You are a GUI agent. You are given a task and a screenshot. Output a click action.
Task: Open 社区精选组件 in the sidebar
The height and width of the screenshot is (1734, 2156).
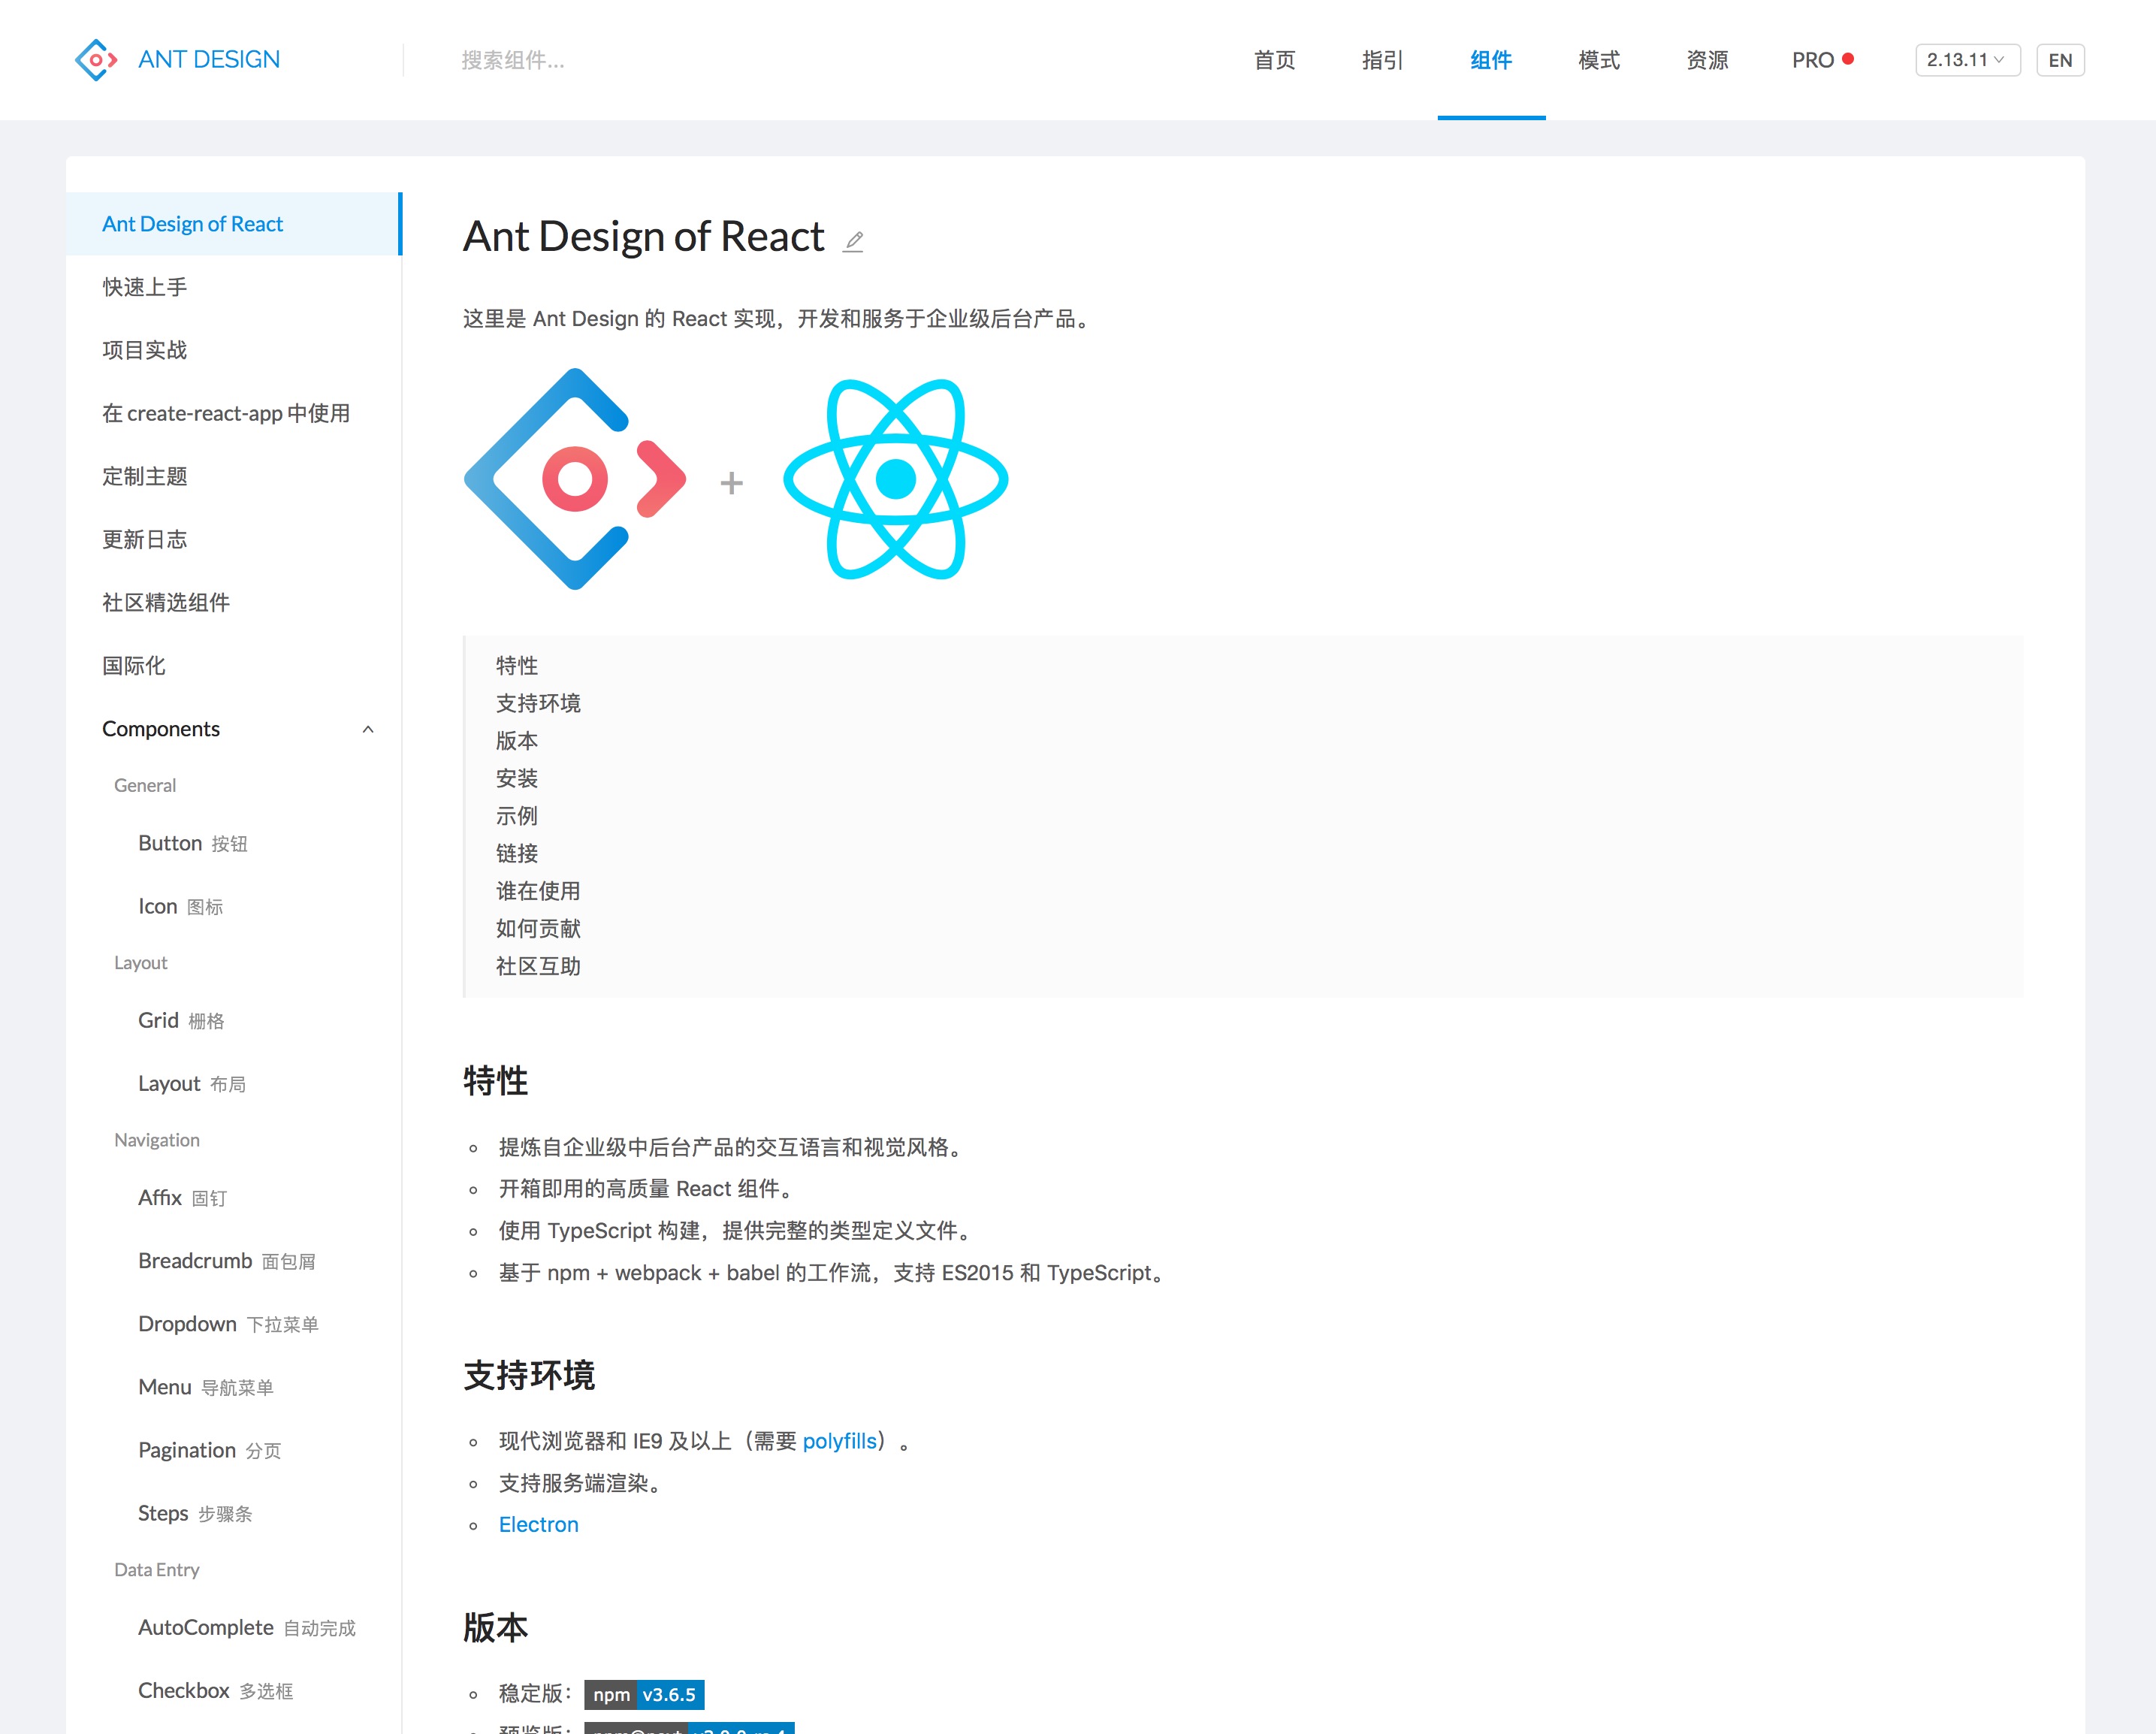pyautogui.click(x=234, y=602)
